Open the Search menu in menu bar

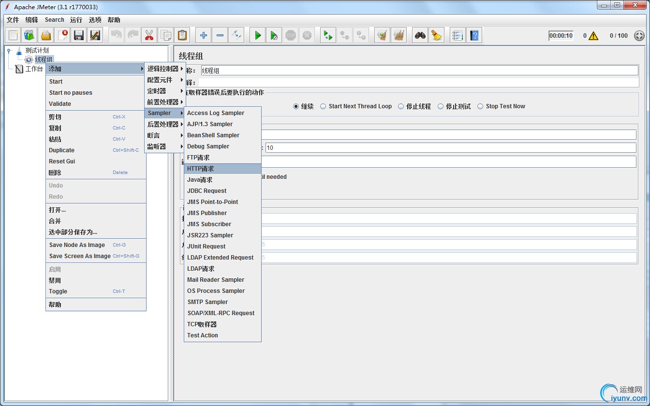tap(54, 20)
